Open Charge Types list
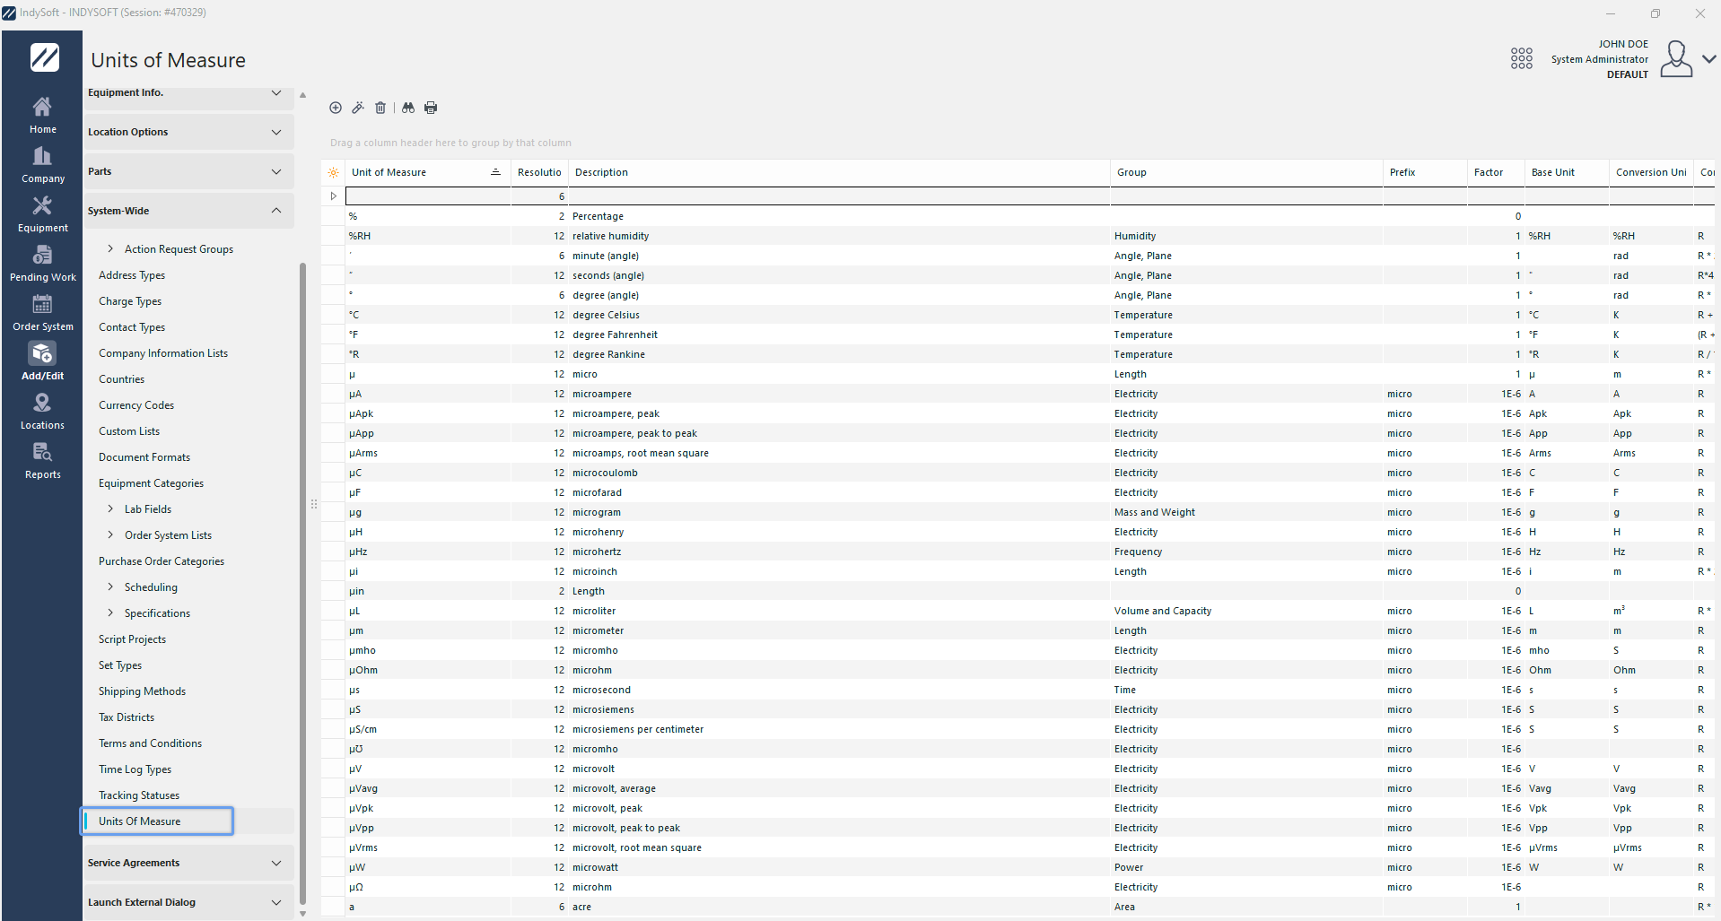1721x921 pixels. point(130,301)
